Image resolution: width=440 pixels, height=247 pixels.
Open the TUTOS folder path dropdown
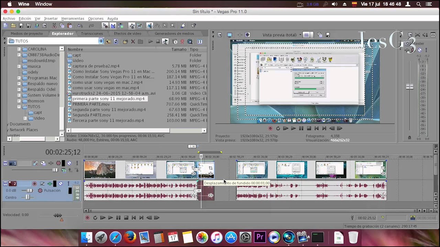(101, 41)
